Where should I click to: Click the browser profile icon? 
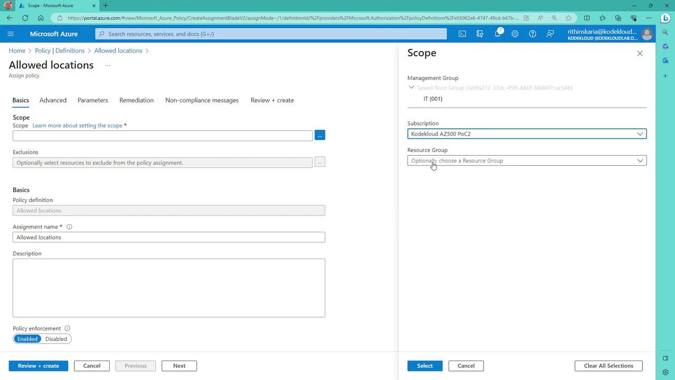coord(7,6)
